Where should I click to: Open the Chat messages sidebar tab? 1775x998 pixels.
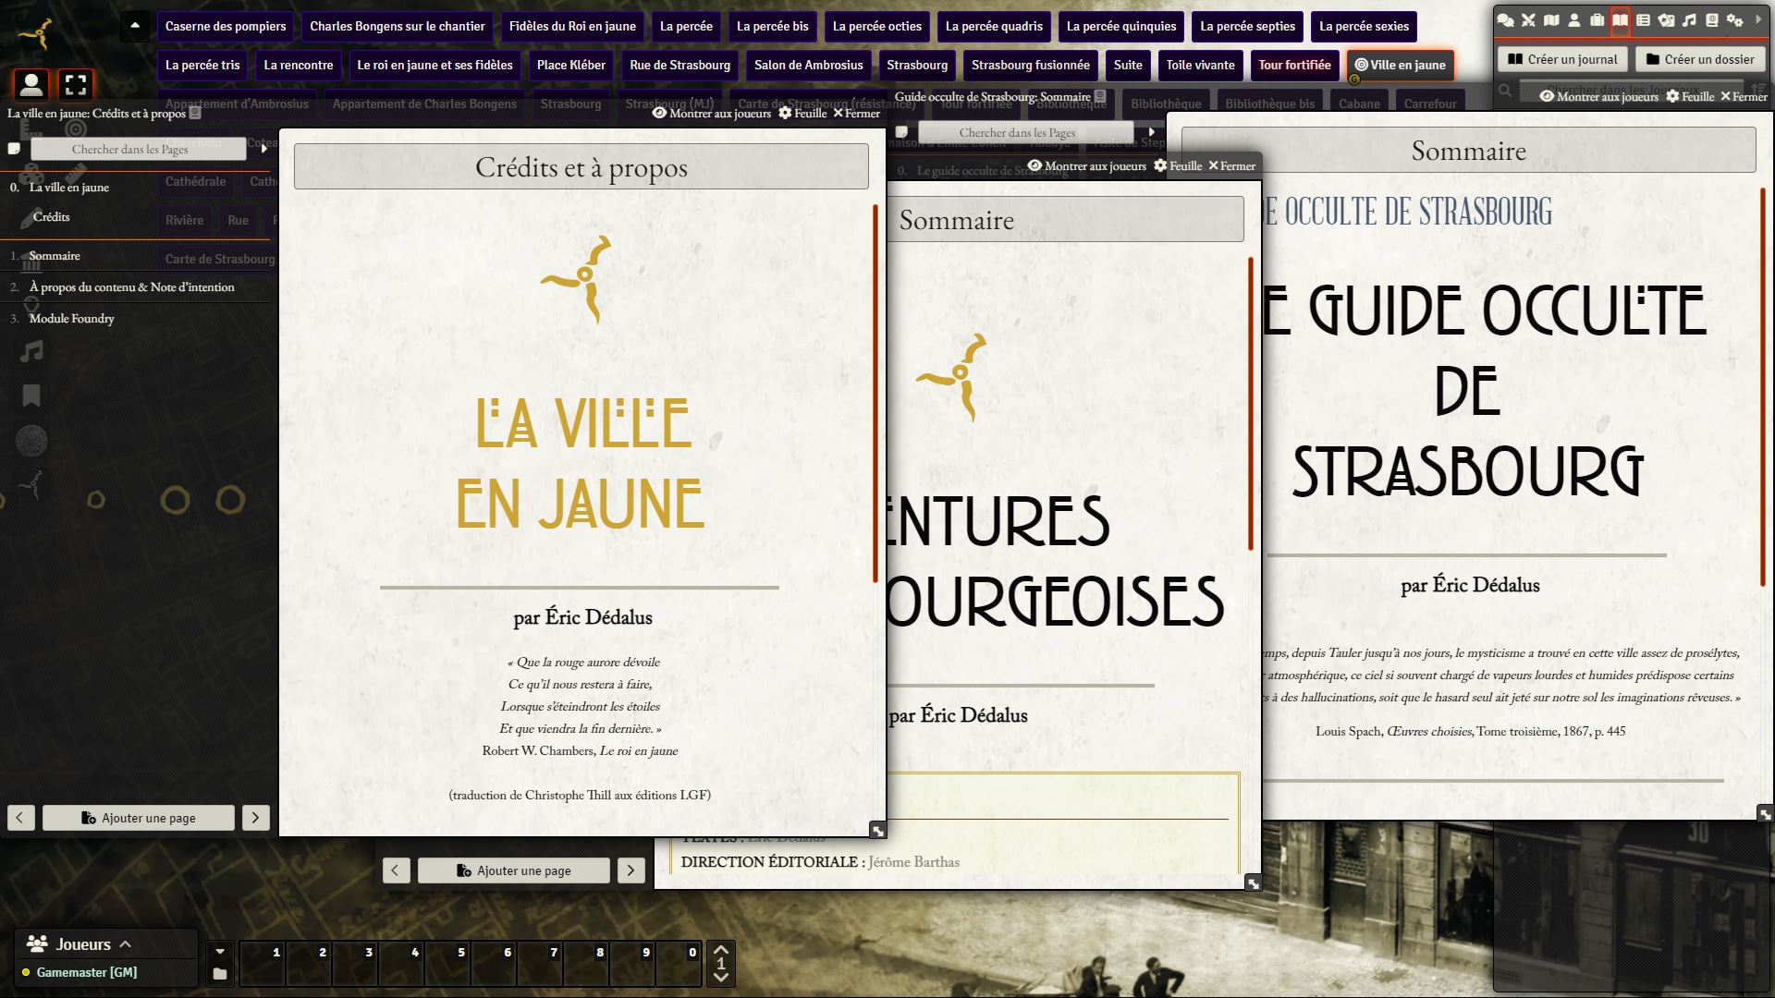click(x=1506, y=20)
